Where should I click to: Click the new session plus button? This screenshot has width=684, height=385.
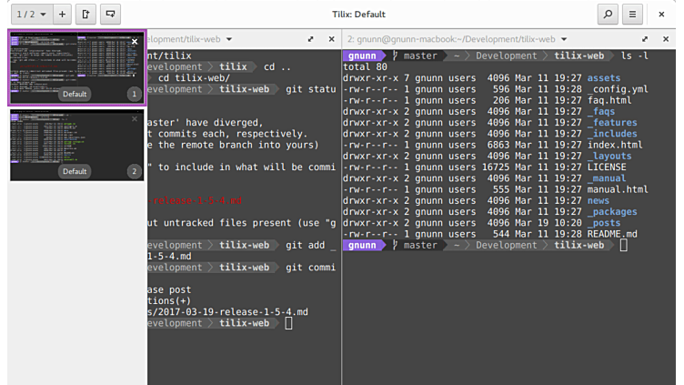pyautogui.click(x=62, y=15)
